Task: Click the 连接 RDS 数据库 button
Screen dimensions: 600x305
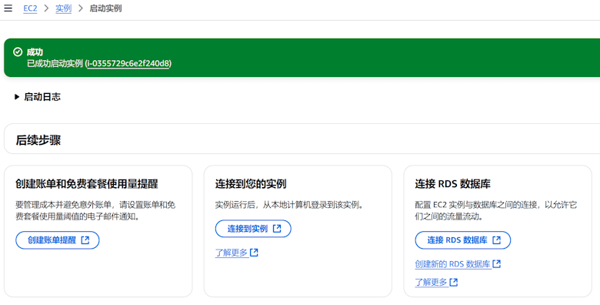Action: (x=463, y=240)
